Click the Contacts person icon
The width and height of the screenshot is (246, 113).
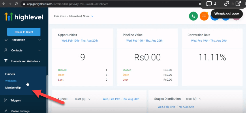[6, 50]
